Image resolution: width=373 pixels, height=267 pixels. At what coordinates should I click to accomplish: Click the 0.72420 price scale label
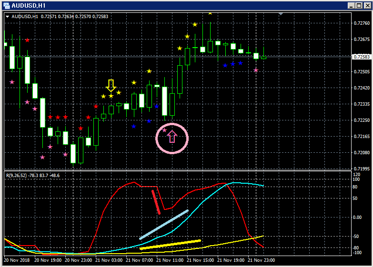(x=362, y=88)
